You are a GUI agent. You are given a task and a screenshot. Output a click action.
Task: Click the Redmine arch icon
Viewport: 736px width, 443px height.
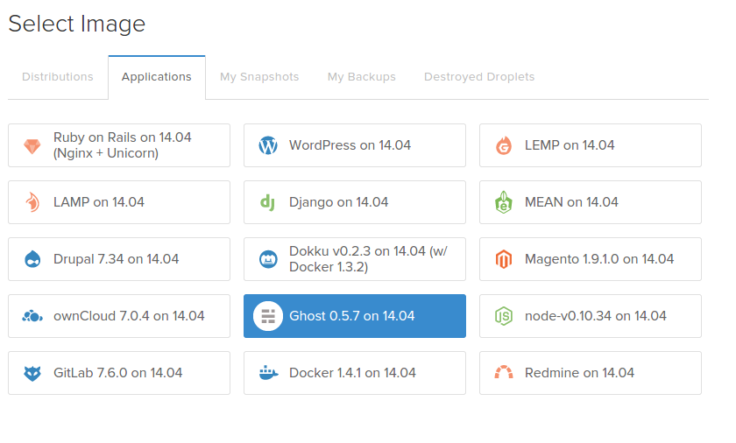pyautogui.click(x=504, y=372)
